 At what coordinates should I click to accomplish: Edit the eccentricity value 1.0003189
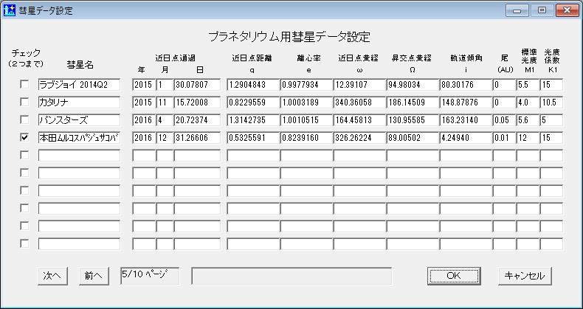(306, 103)
